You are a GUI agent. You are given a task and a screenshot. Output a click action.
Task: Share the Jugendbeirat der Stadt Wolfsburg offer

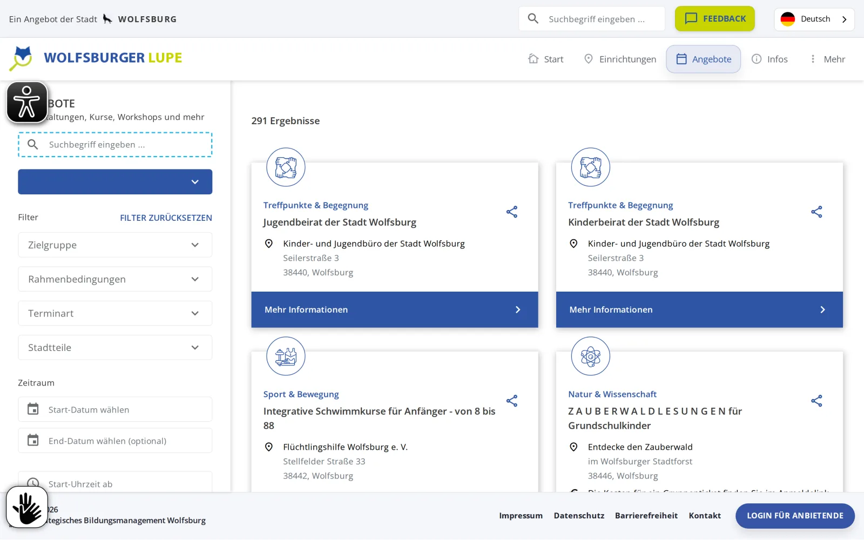(512, 212)
